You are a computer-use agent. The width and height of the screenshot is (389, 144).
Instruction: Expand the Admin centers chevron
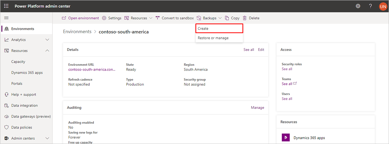[47, 138]
